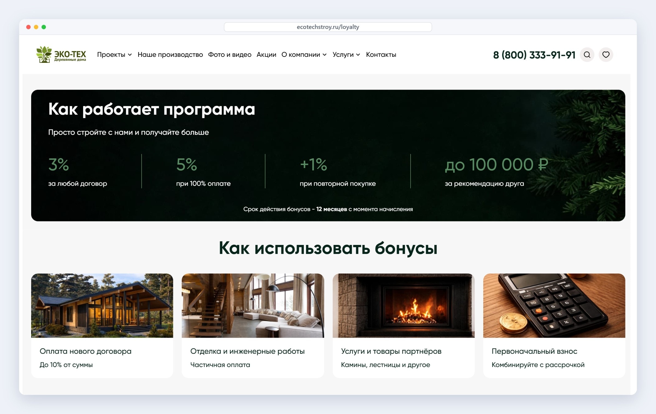Call the phone number 8 (800) 333-91-91
Image resolution: width=656 pixels, height=414 pixels.
coord(534,55)
